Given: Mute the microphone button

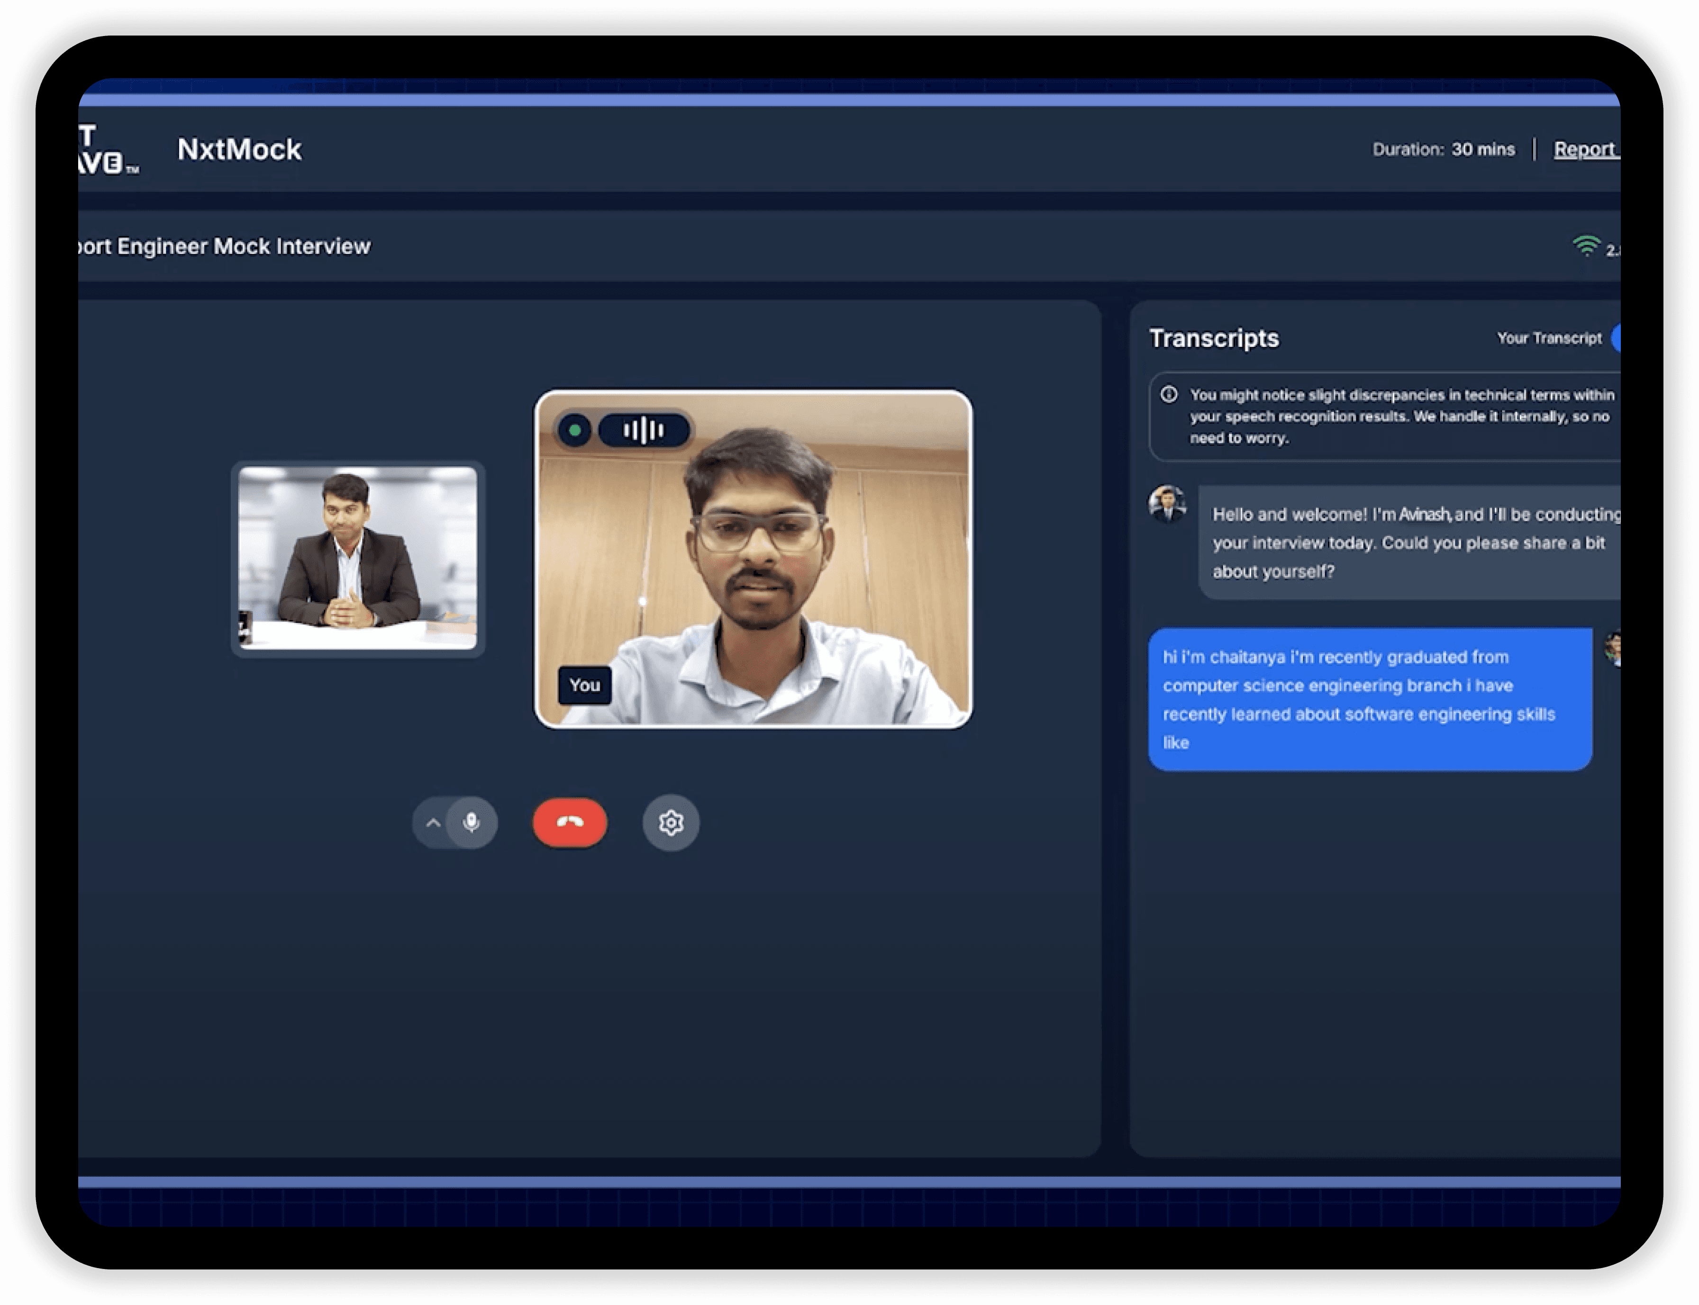Looking at the screenshot, I should tap(471, 822).
